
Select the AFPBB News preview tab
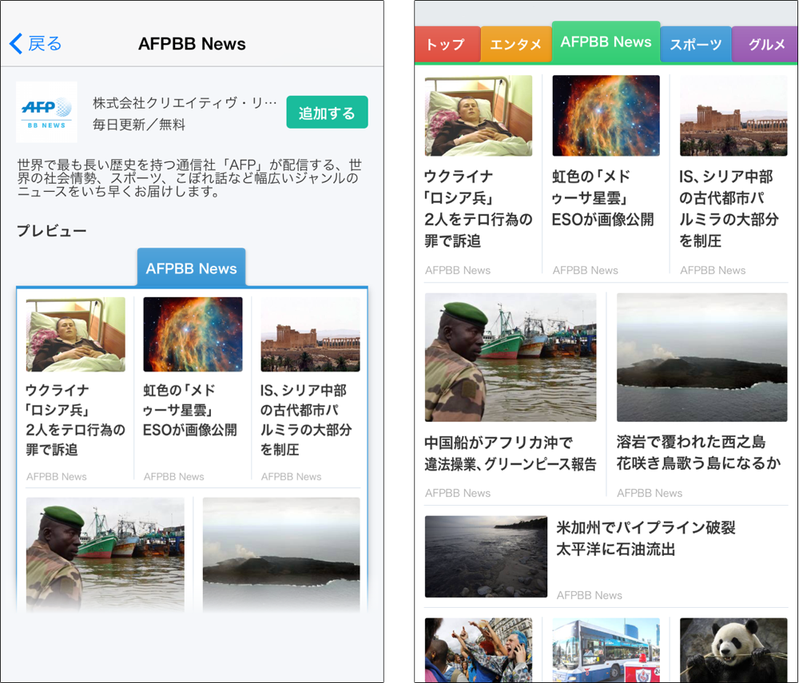coord(192,268)
